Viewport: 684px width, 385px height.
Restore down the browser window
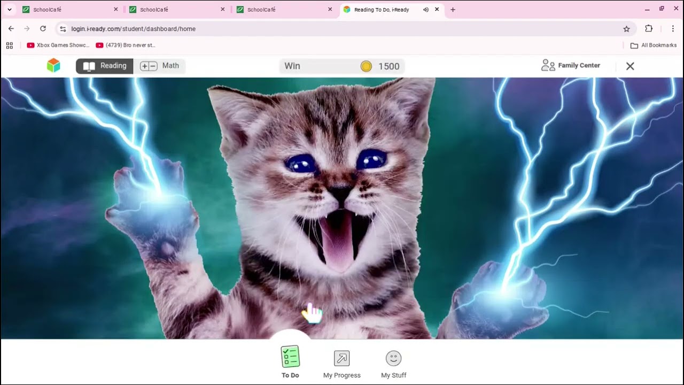(x=662, y=9)
